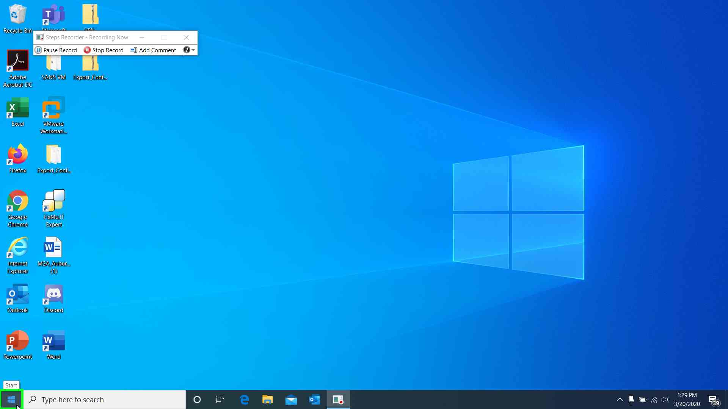728x409 pixels.
Task: Click the Steps Recorder taskbar button
Action: click(338, 400)
